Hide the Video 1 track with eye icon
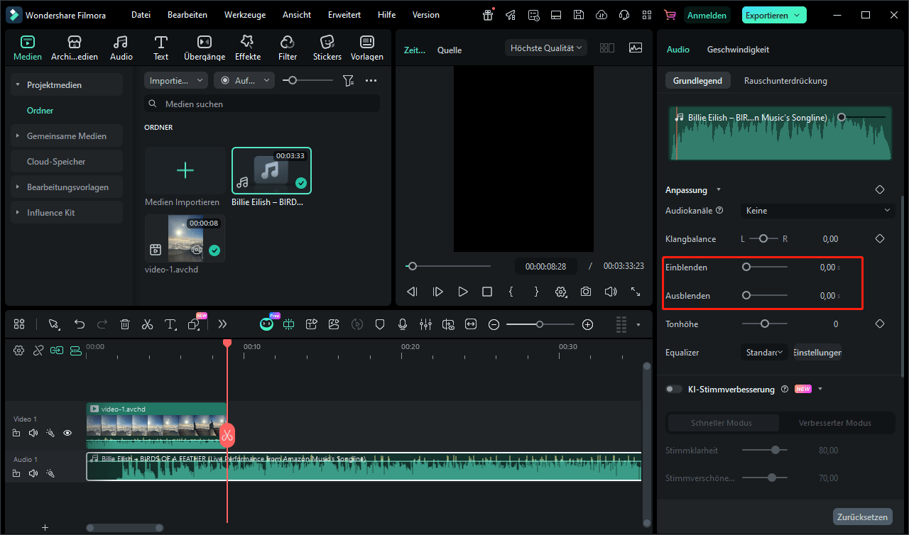This screenshot has width=909, height=535. [x=67, y=433]
